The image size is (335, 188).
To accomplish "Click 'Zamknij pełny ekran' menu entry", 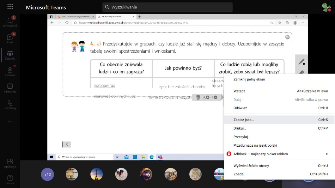I will coord(249,79).
